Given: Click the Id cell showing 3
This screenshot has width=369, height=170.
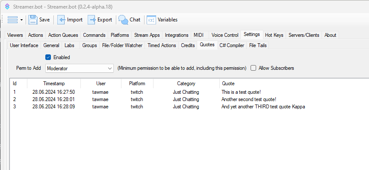Looking at the screenshot, I should [15, 107].
